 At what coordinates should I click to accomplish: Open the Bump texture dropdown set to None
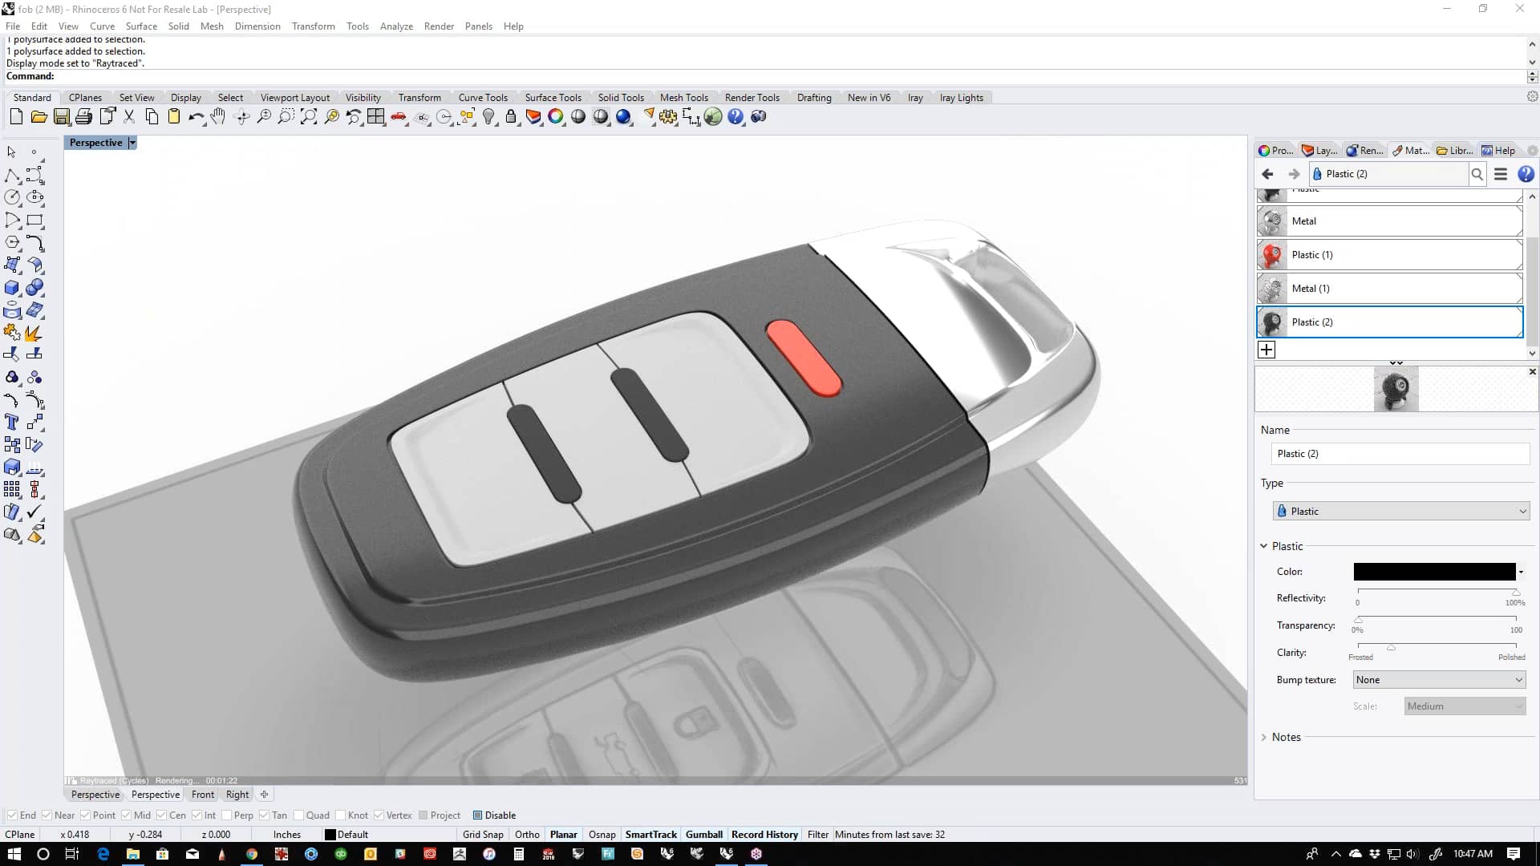coord(1438,679)
